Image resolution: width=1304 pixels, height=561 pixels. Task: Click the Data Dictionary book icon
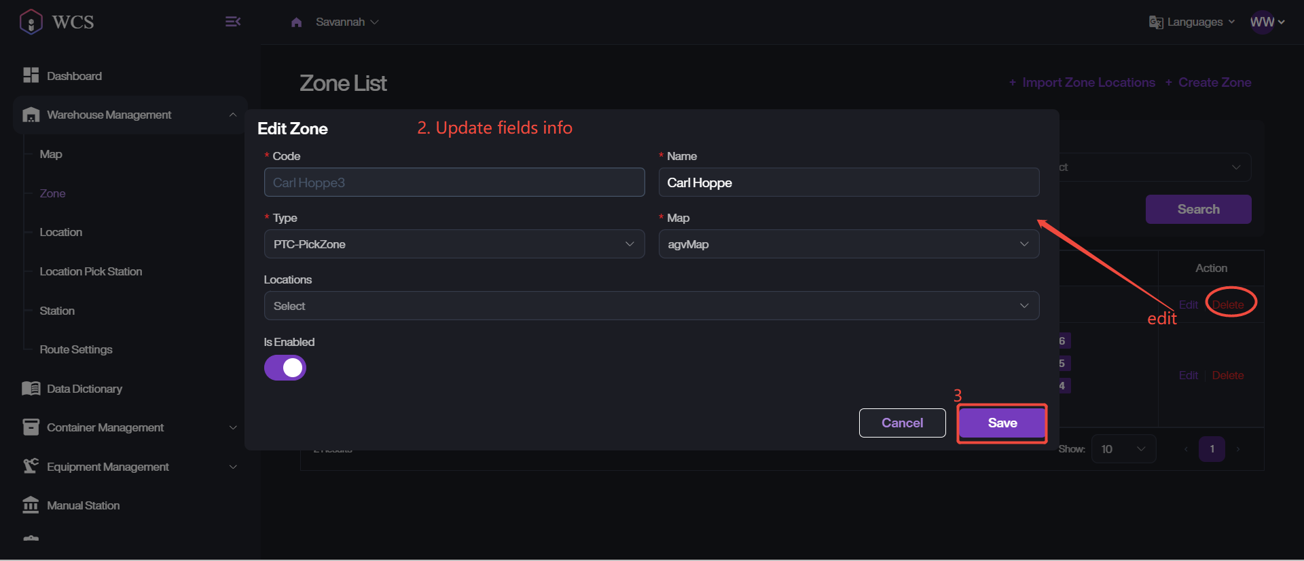pyautogui.click(x=31, y=389)
